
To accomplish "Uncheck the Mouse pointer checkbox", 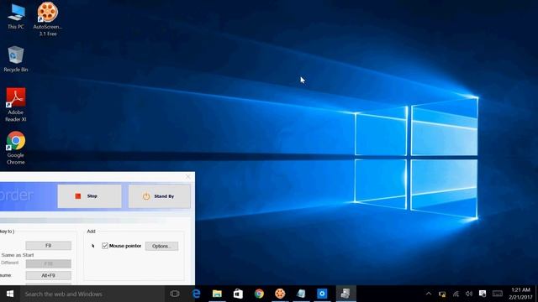I will [105, 246].
